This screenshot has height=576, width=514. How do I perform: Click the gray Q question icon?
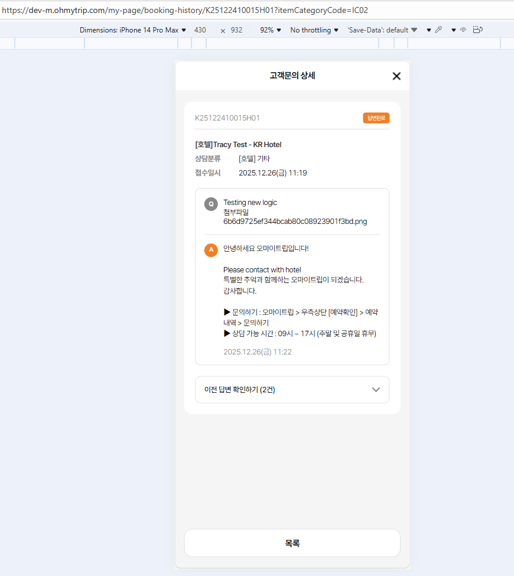[211, 204]
